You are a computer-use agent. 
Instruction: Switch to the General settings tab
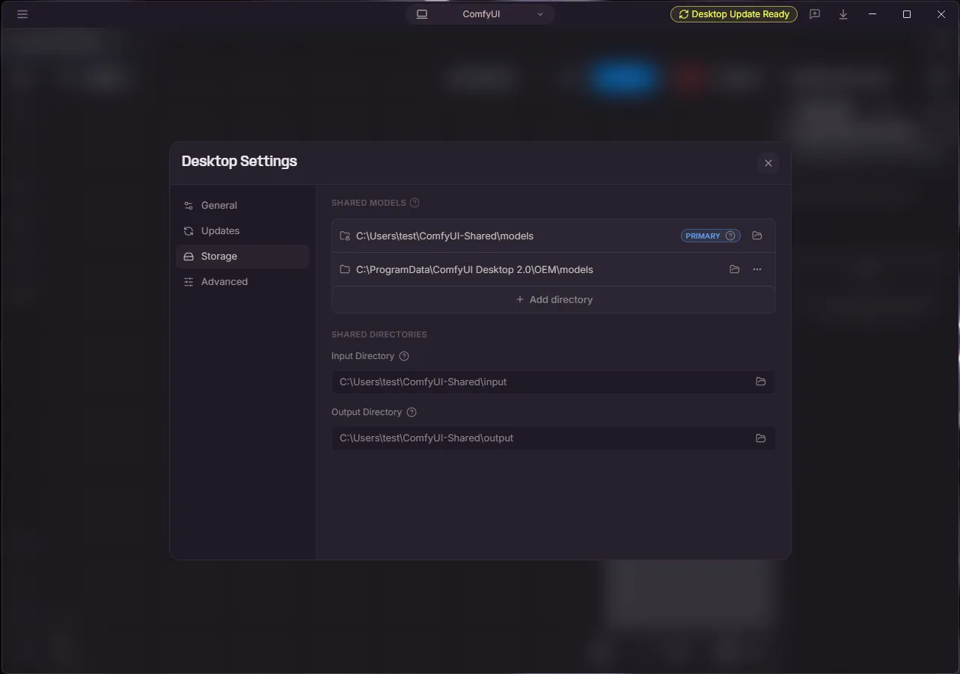242,205
